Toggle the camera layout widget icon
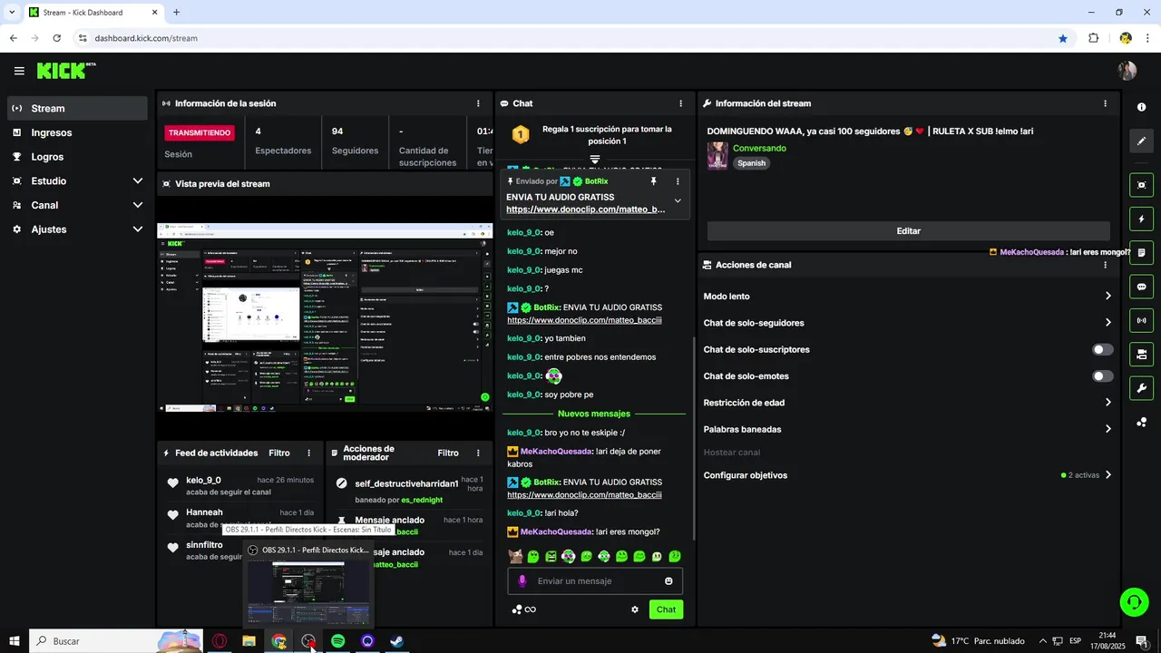 coord(1141,354)
